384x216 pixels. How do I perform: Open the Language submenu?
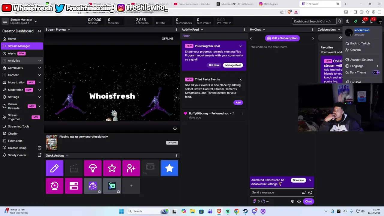(362, 66)
